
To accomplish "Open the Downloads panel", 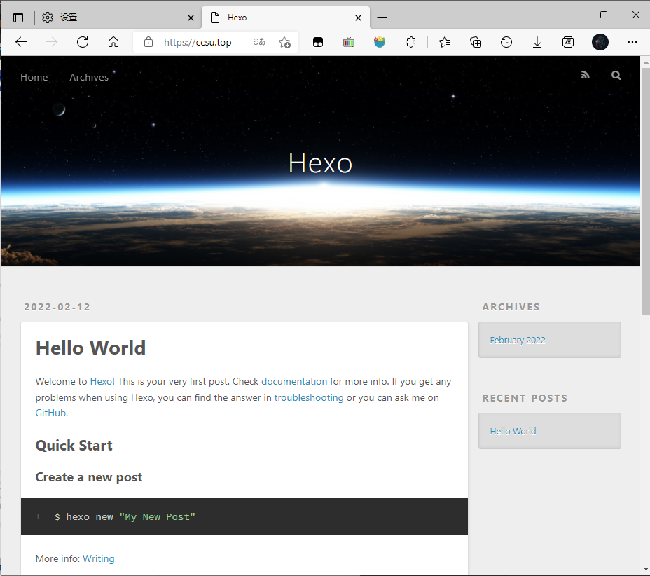I will tap(537, 42).
